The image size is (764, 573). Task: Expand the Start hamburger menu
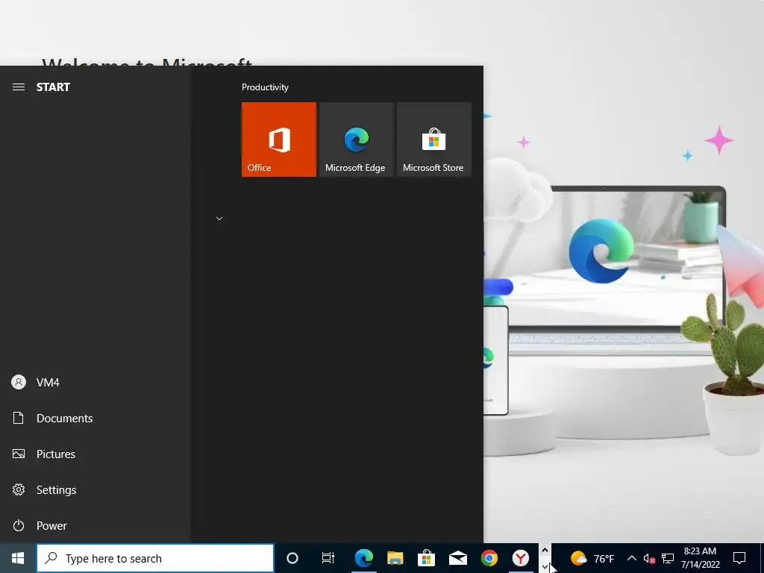point(19,87)
